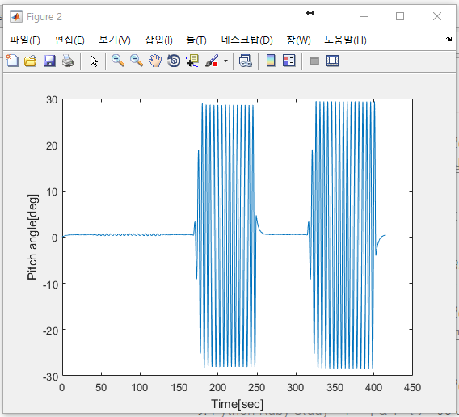Open the 툴(T) menu
Image resolution: width=459 pixels, height=417 pixels.
196,40
